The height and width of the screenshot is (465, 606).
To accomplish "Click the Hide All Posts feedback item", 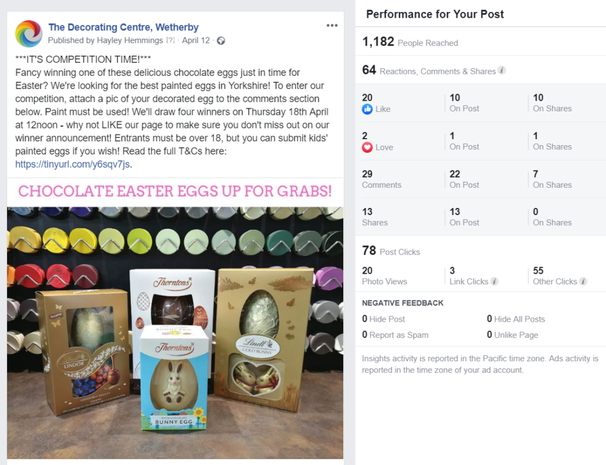I will point(516,319).
